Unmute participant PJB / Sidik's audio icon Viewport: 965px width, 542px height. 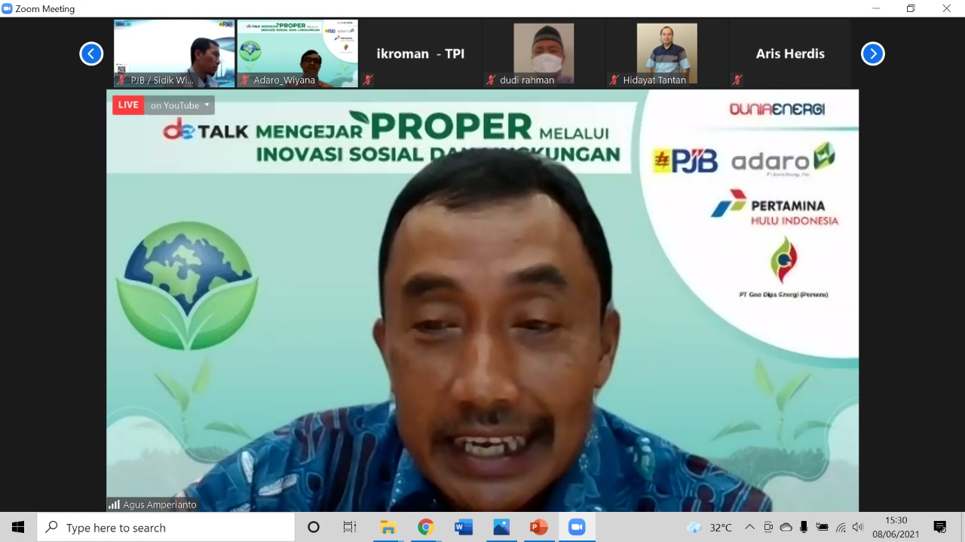pyautogui.click(x=121, y=80)
